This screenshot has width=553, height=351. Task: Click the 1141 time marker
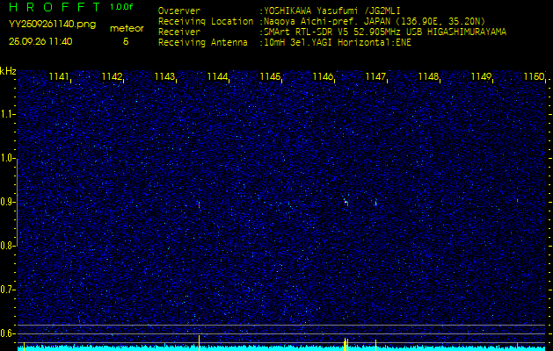pyautogui.click(x=60, y=77)
